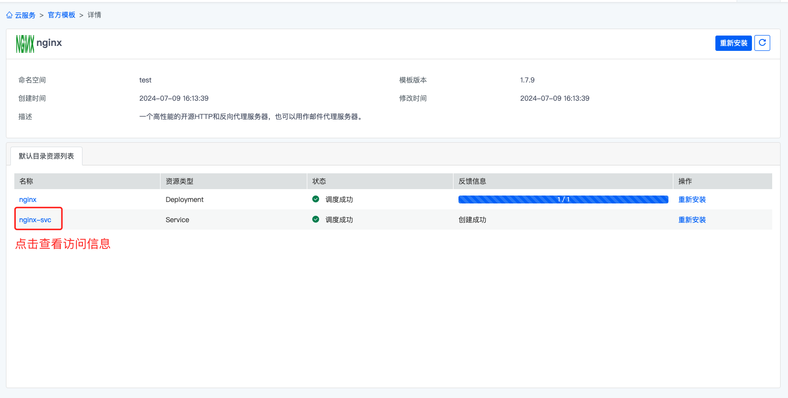Click the 修改时间 timestamp value
Screen dimensions: 788x398
pyautogui.click(x=555, y=98)
